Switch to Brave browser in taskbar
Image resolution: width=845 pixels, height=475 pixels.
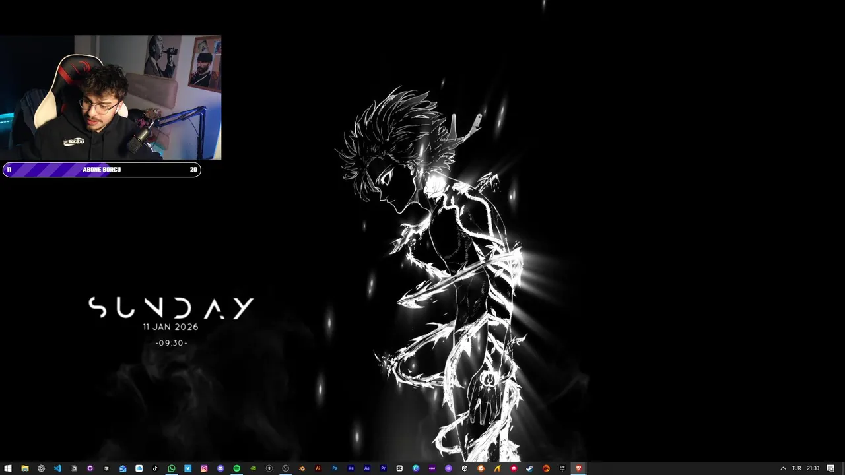click(578, 468)
